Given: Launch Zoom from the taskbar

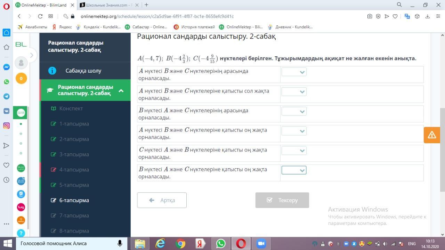Looking at the screenshot, I should point(261,243).
